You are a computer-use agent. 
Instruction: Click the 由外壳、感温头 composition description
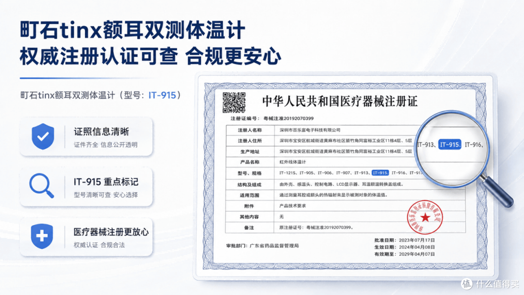pyautogui.click(x=341, y=184)
